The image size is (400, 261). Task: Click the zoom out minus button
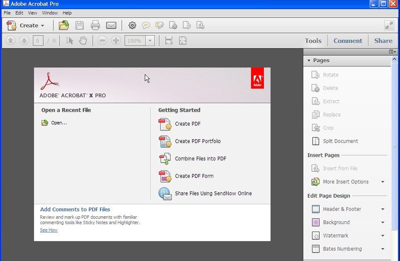point(102,41)
